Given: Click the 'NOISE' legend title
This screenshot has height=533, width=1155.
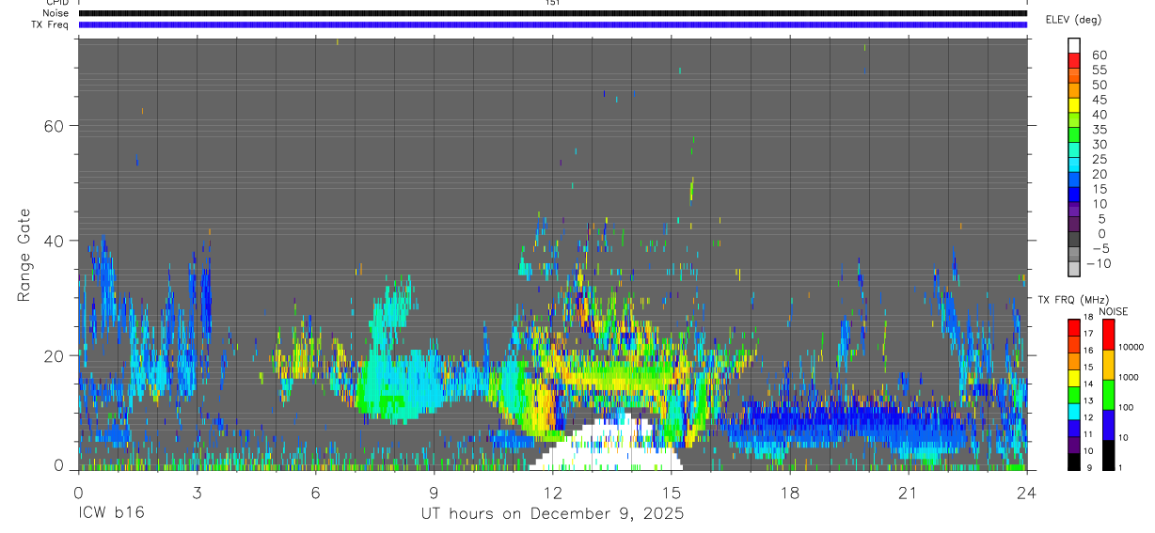Looking at the screenshot, I should coord(1113,311).
